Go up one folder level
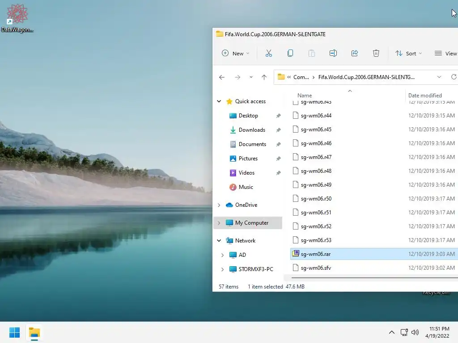458x343 pixels. [264, 77]
